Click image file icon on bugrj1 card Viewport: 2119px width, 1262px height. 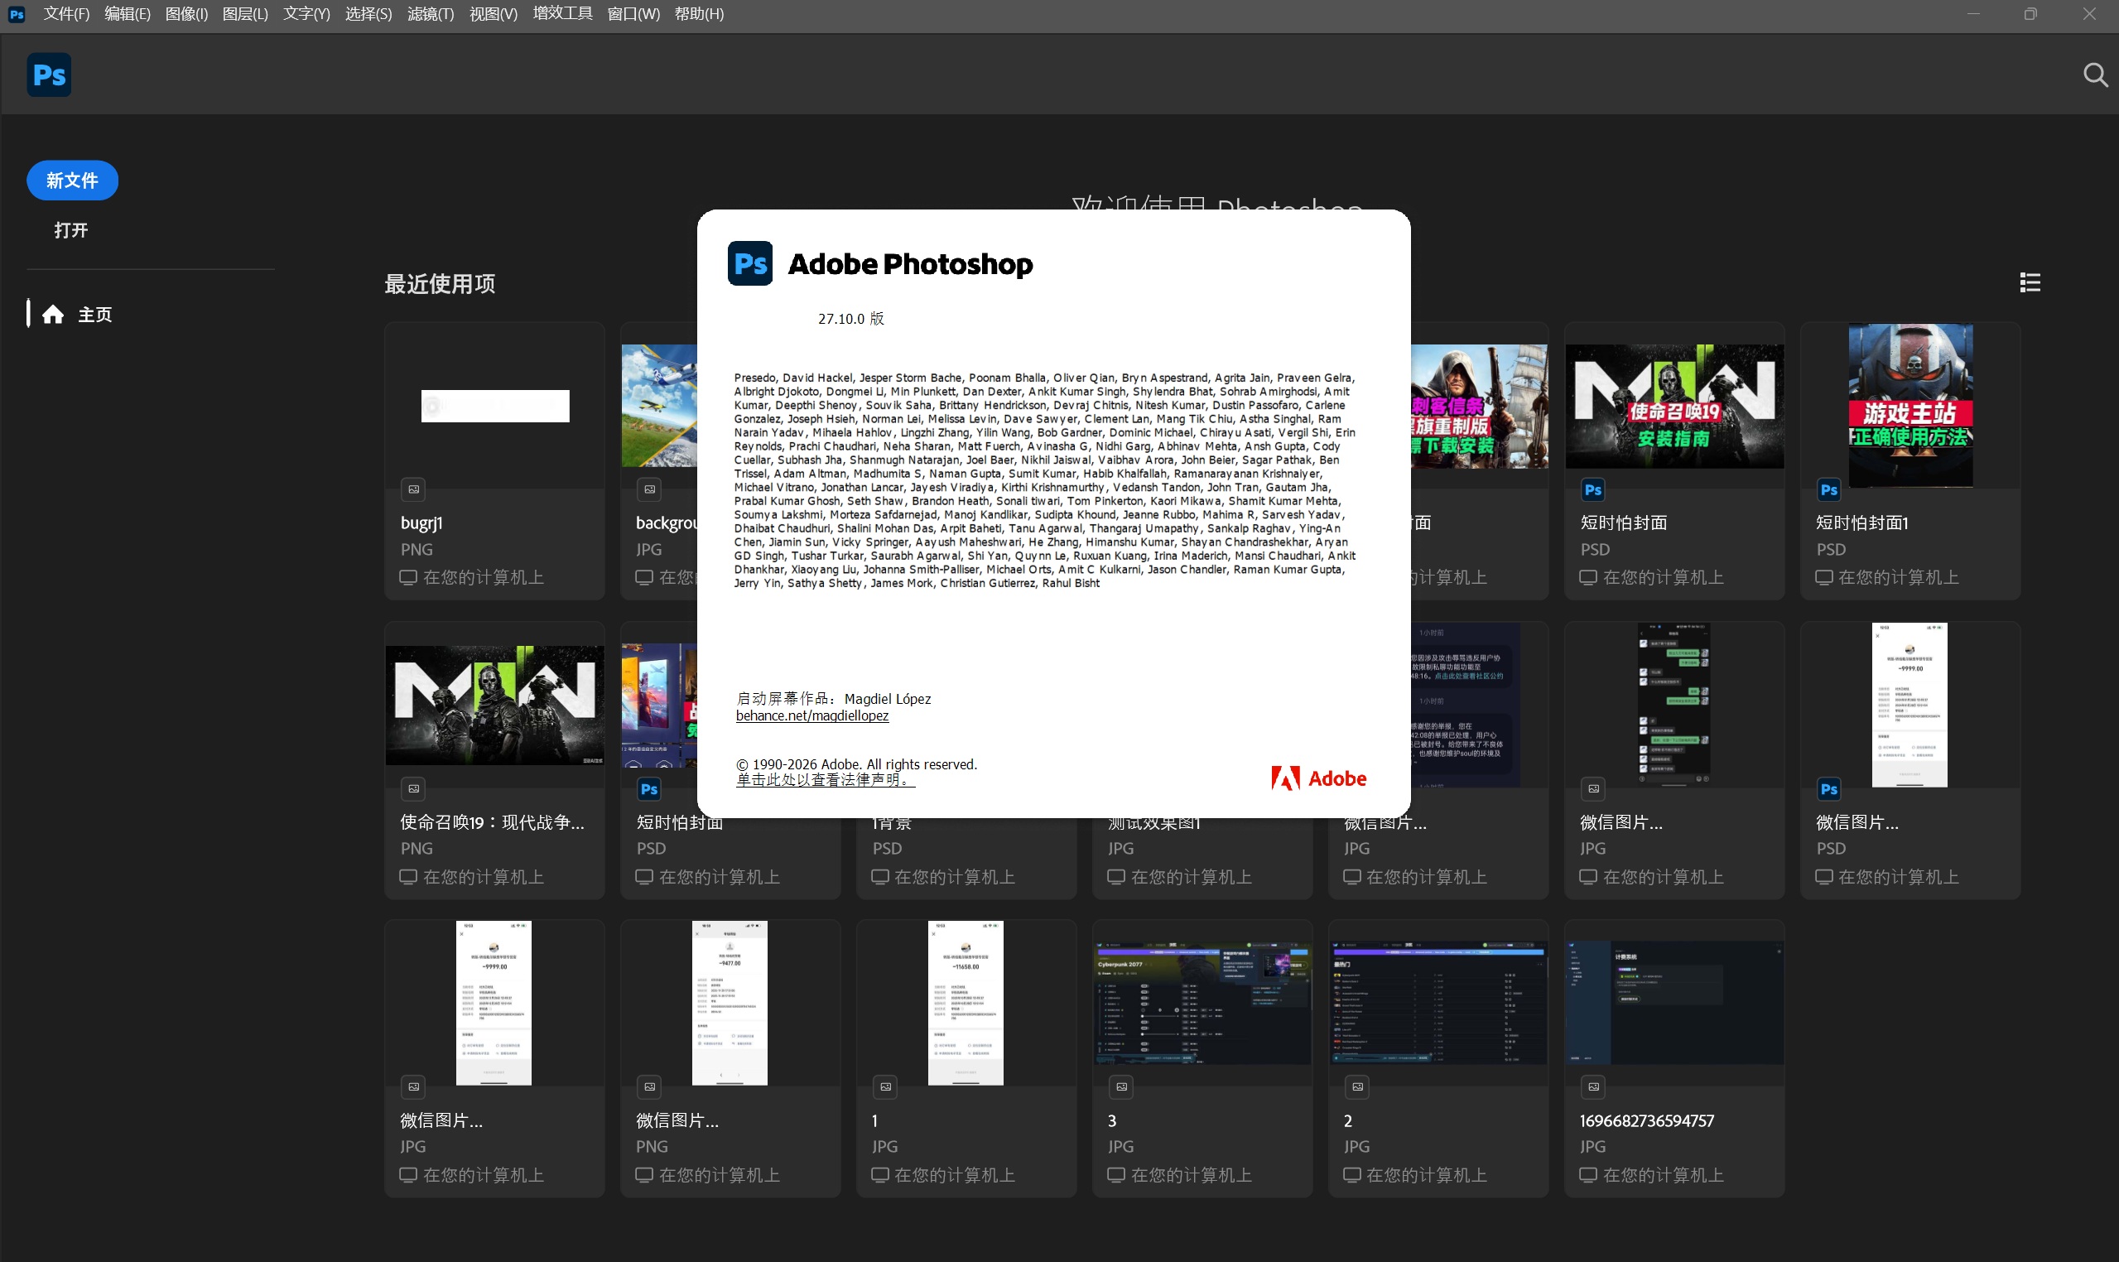[413, 489]
